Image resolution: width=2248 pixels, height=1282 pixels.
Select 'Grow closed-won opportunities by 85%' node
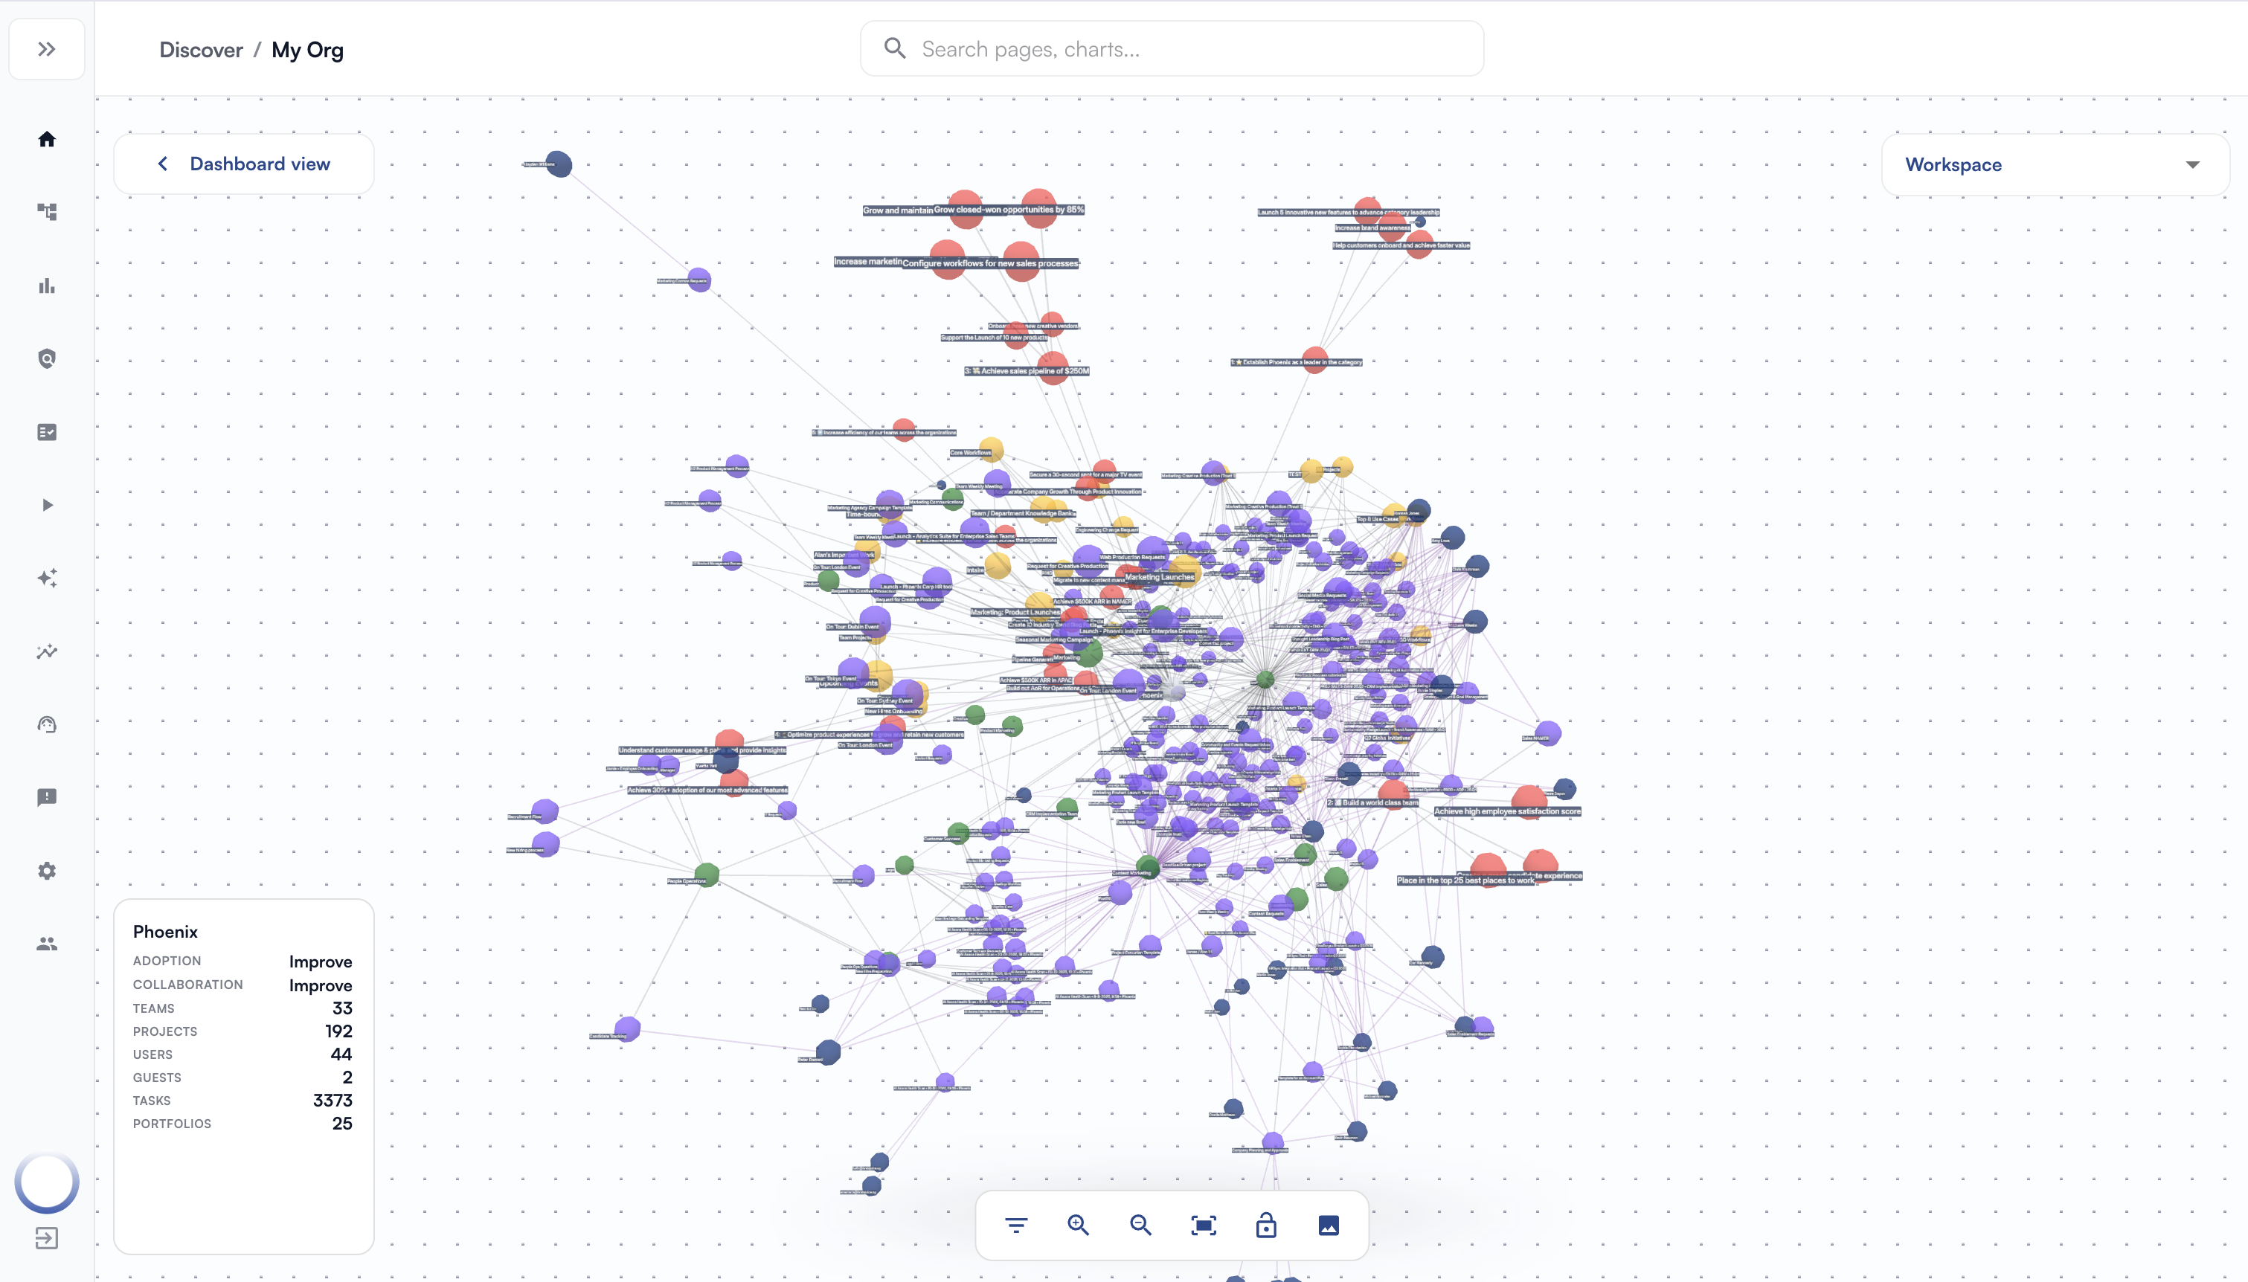(x=1039, y=207)
